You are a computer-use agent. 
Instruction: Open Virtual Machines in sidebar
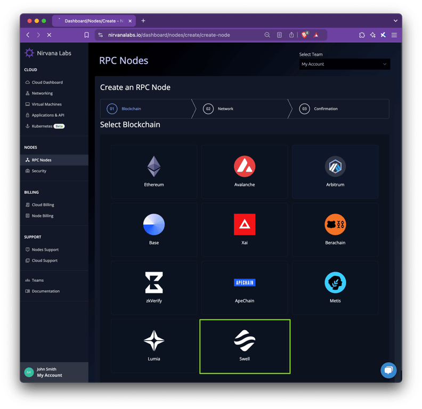44,104
